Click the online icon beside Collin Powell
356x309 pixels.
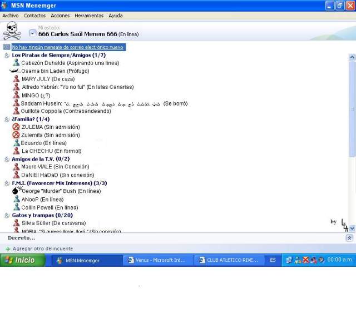click(x=17, y=207)
